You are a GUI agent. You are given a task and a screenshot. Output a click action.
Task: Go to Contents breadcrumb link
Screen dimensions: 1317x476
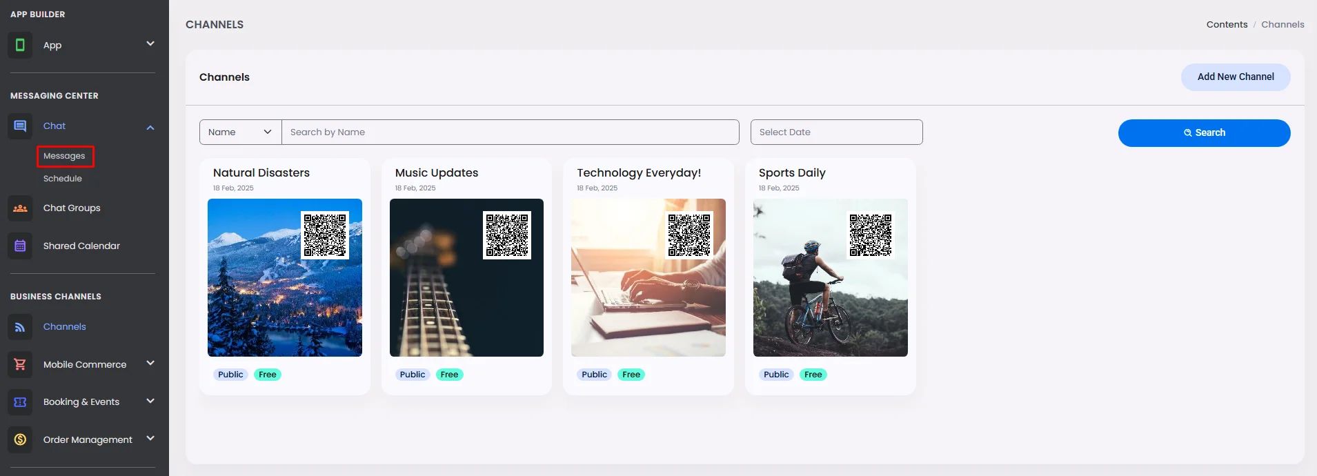(1227, 24)
